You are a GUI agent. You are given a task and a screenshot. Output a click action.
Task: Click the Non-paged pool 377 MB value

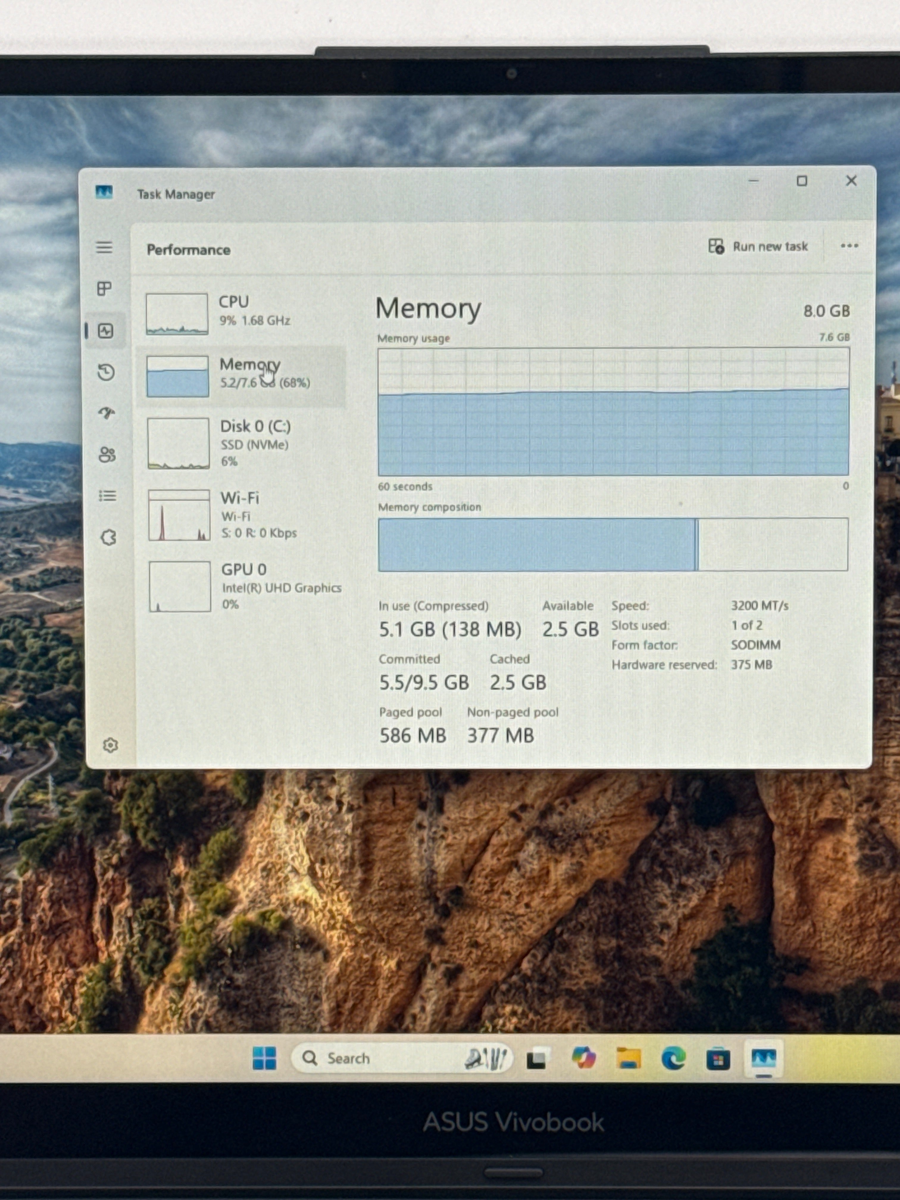coord(500,736)
